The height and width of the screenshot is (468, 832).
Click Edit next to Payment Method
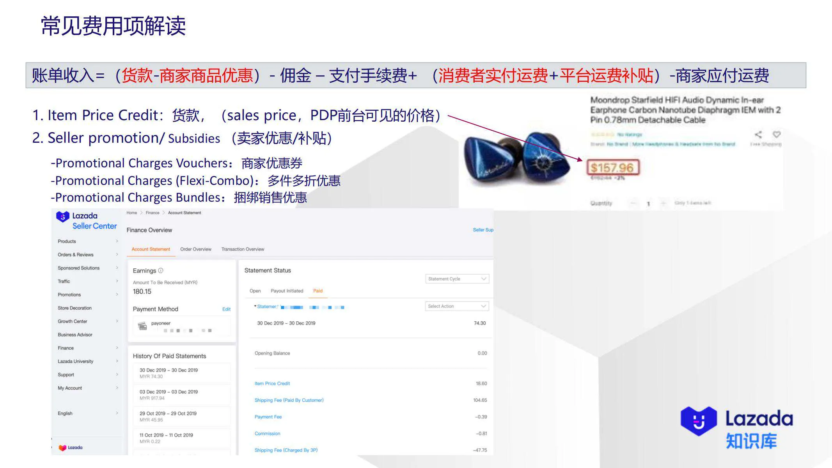tap(226, 309)
